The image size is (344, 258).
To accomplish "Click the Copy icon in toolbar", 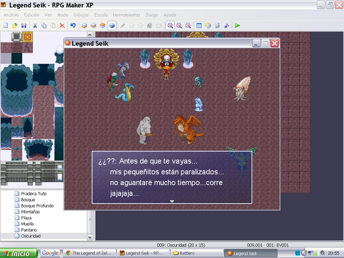I will (44, 25).
